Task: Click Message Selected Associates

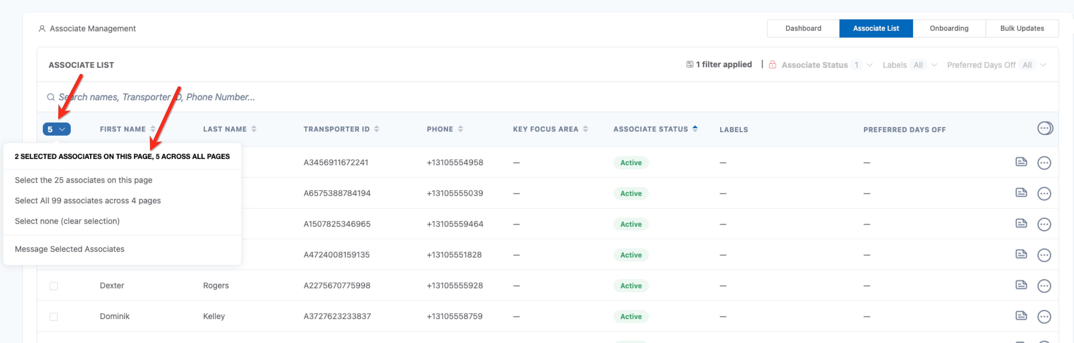Action: pos(70,249)
